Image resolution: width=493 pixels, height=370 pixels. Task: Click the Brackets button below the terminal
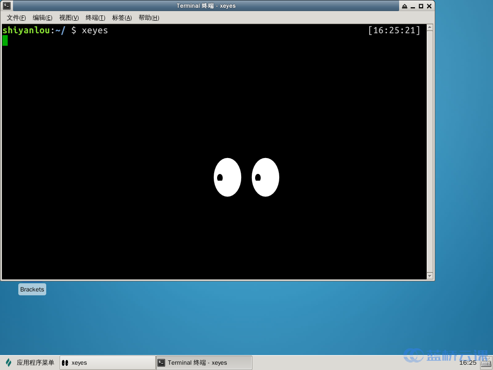(32, 289)
